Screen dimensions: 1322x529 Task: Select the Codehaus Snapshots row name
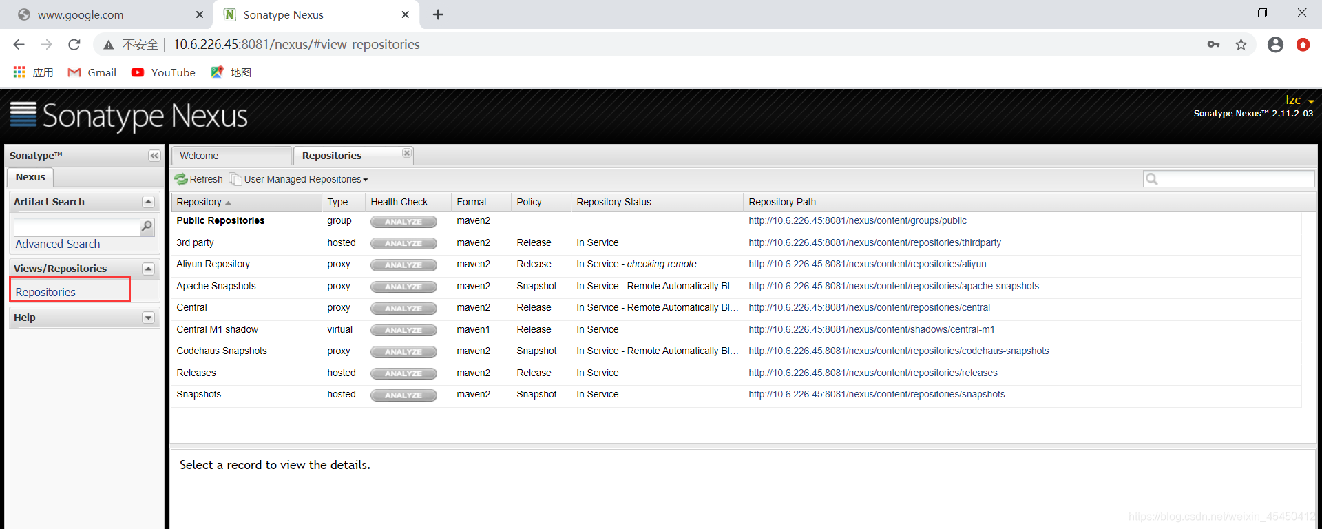pos(221,351)
